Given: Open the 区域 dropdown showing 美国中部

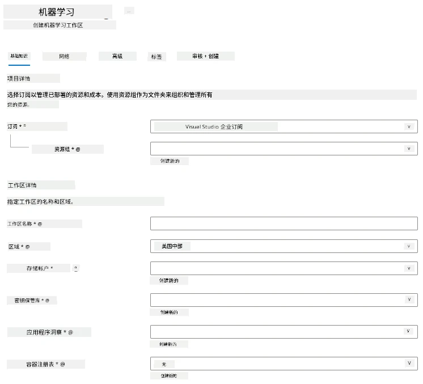Looking at the screenshot, I should (x=284, y=246).
